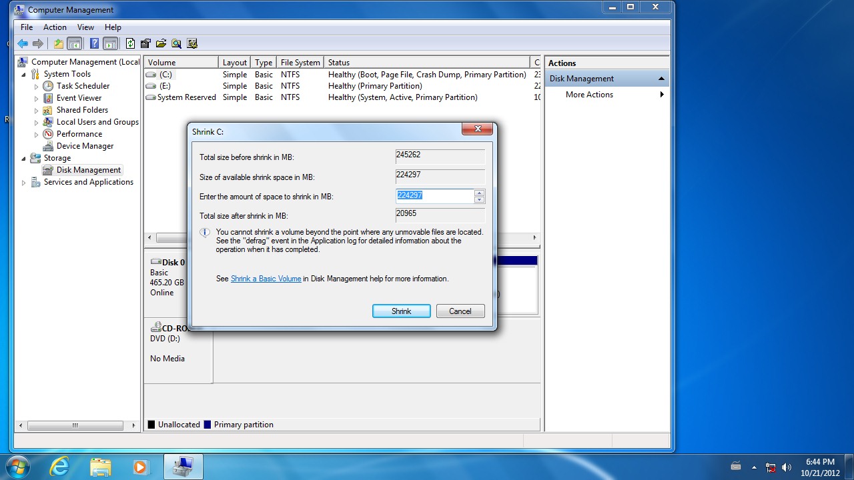Open the View menu
Image resolution: width=854 pixels, height=480 pixels.
click(x=85, y=27)
